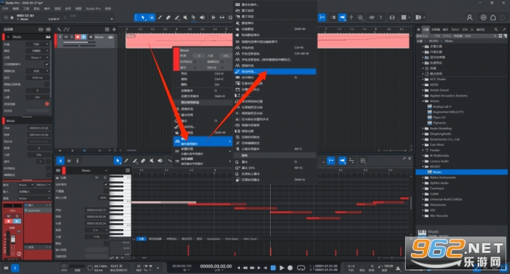
Task: Expand the ACE Studio folder
Action: tap(423, 79)
